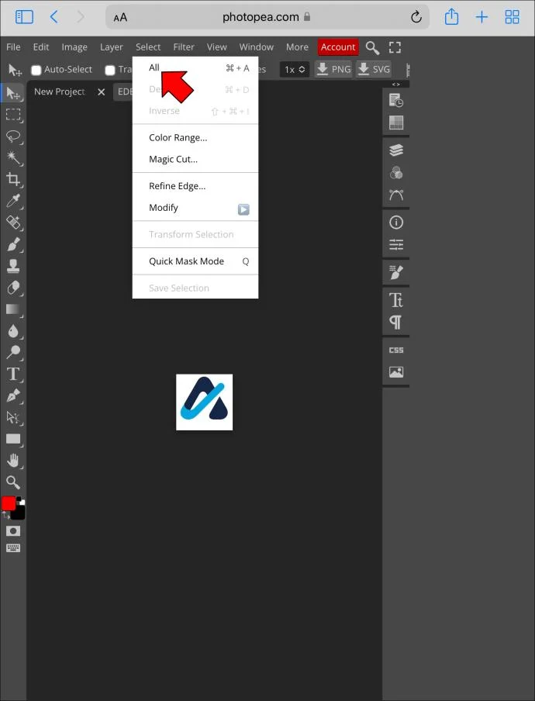This screenshot has width=535, height=701.
Task: Select the Eraser tool
Action: click(x=13, y=288)
